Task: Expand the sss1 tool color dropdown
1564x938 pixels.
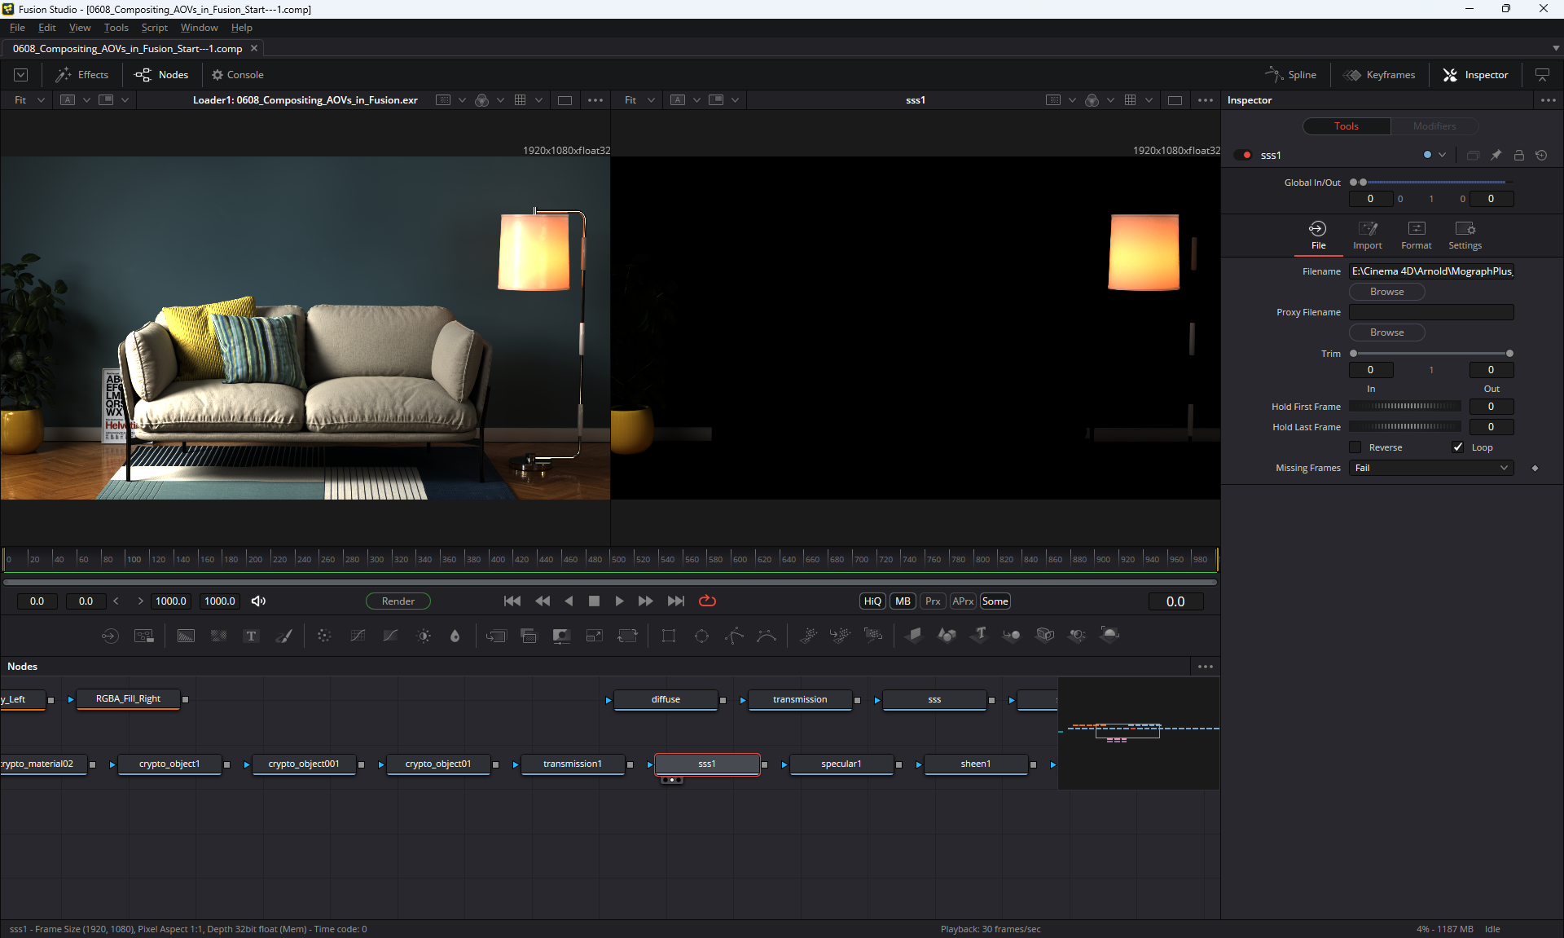Action: (1443, 155)
